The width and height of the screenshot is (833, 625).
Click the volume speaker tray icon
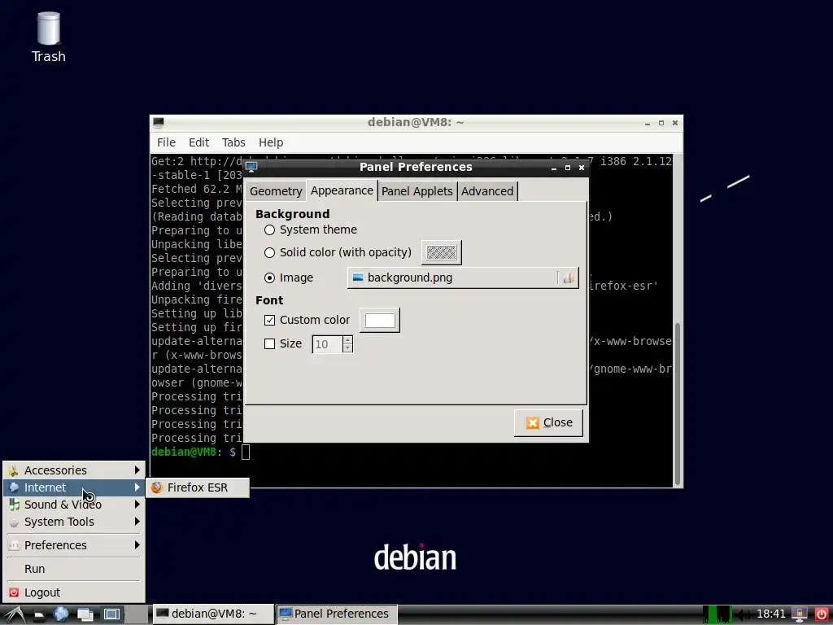click(x=745, y=614)
